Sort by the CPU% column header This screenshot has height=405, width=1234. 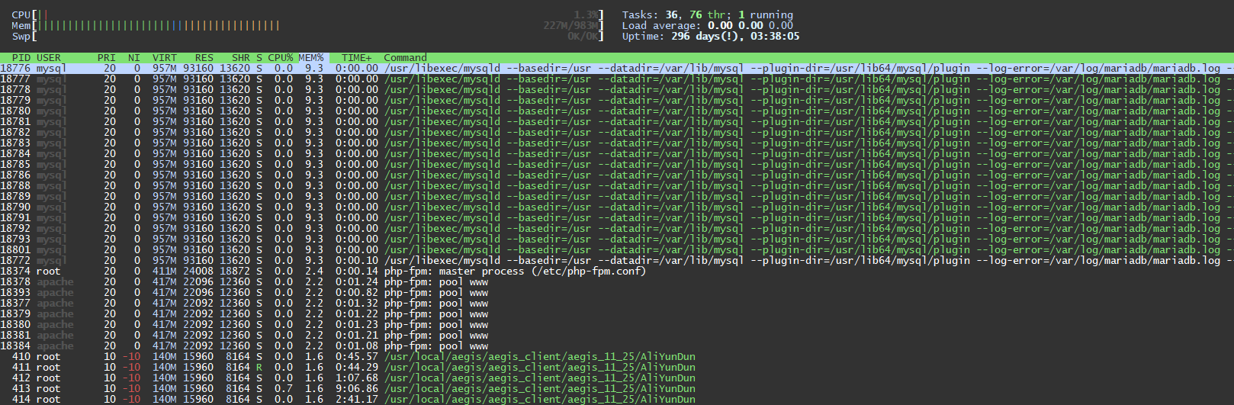pyautogui.click(x=281, y=58)
